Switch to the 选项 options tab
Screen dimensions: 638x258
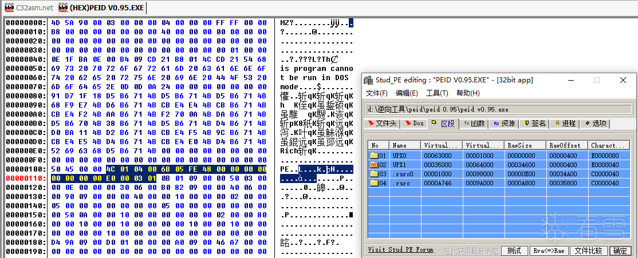click(x=596, y=123)
